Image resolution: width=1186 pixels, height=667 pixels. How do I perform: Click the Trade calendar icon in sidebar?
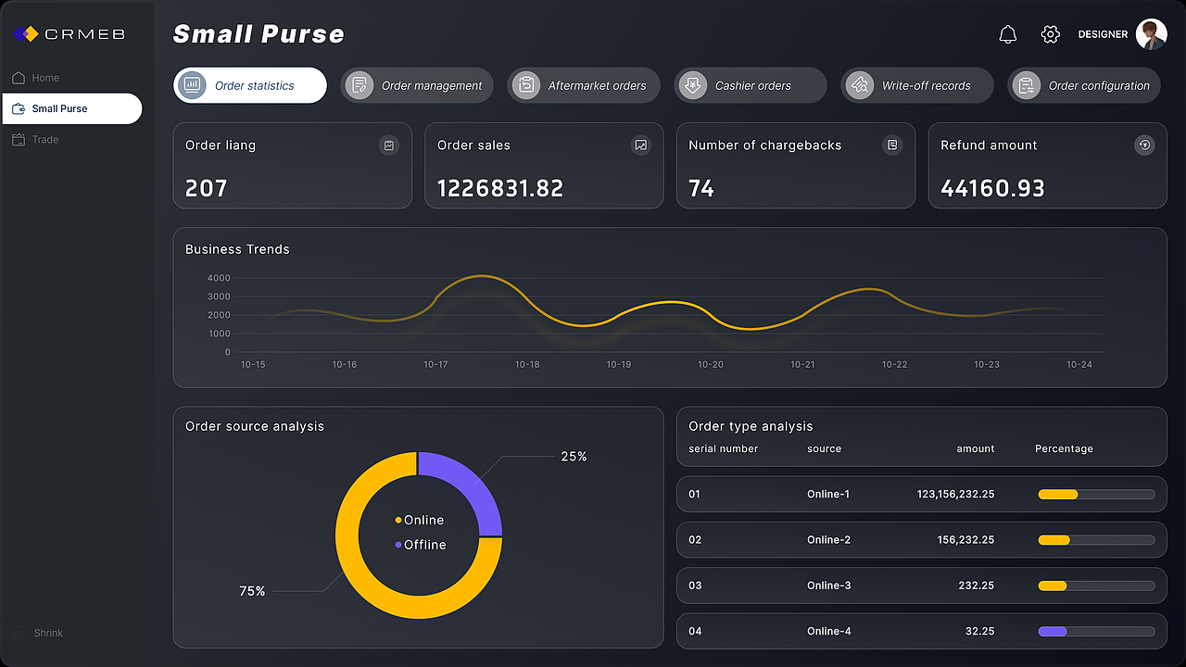[19, 140]
